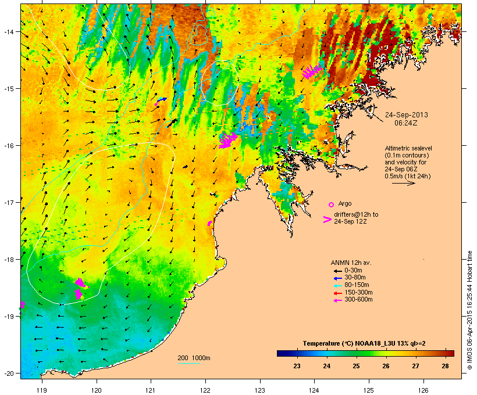Click the cyan 80-150m legend arrow
The image size is (477, 395).
(x=337, y=286)
